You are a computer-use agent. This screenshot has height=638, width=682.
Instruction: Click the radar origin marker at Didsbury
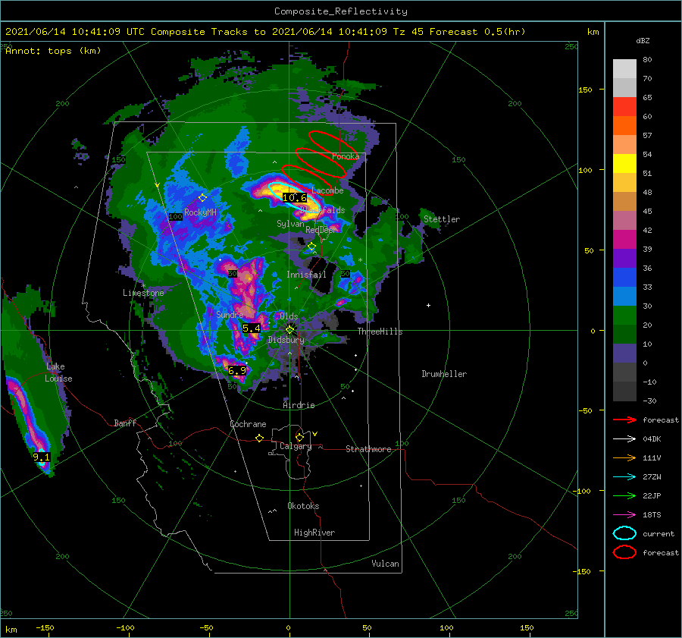tap(289, 330)
